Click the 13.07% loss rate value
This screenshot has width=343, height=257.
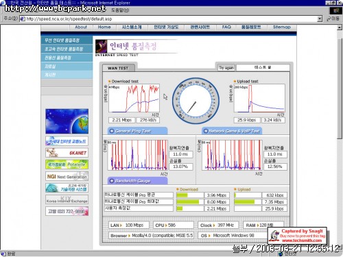coord(180,167)
